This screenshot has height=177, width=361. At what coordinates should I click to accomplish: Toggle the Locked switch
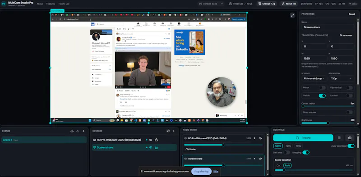pos(349,95)
